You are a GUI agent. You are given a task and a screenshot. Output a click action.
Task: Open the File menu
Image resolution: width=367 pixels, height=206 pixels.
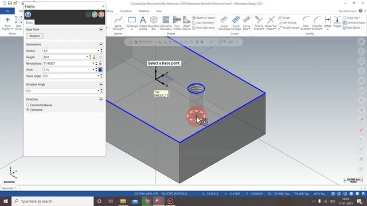coord(7,11)
